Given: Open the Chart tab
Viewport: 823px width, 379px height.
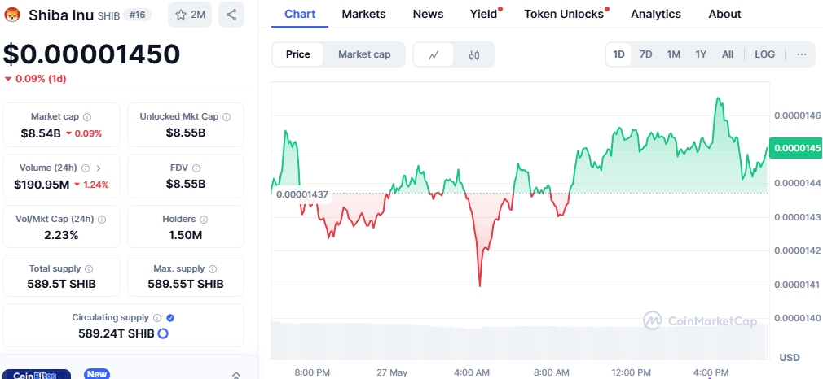Looking at the screenshot, I should pos(300,14).
